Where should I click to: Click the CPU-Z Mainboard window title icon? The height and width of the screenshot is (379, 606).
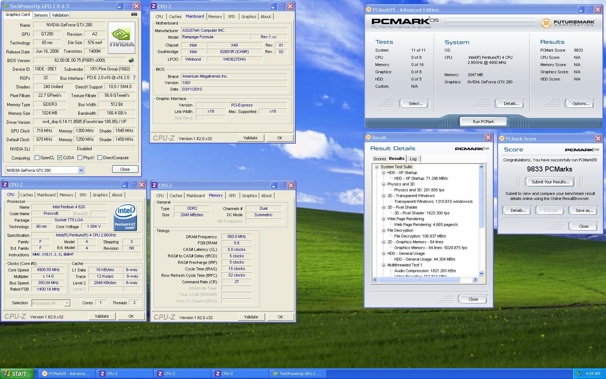pyautogui.click(x=154, y=6)
